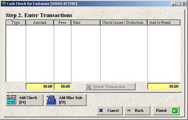This screenshot has width=188, height=120.
Task: Click the Fees total $0.00 field
Action: (x=63, y=86)
